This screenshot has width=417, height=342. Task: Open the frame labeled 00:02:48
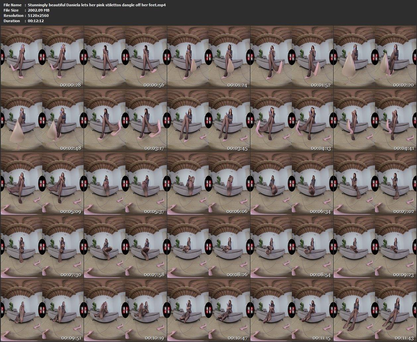tap(42, 121)
